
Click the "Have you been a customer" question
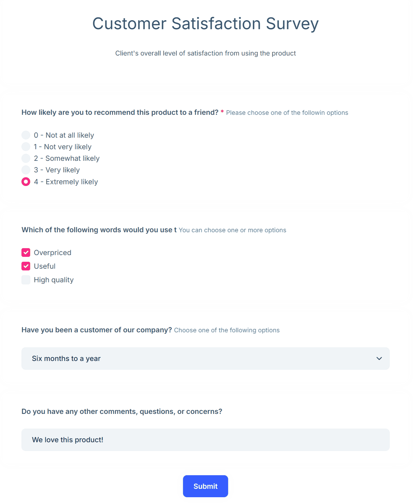coord(97,330)
